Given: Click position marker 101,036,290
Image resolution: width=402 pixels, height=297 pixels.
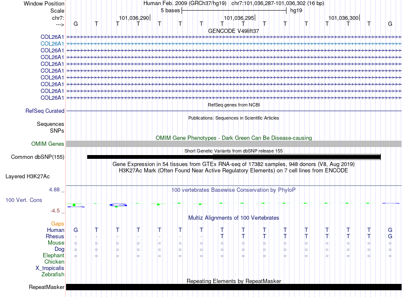Looking at the screenshot, I should tap(134, 18).
